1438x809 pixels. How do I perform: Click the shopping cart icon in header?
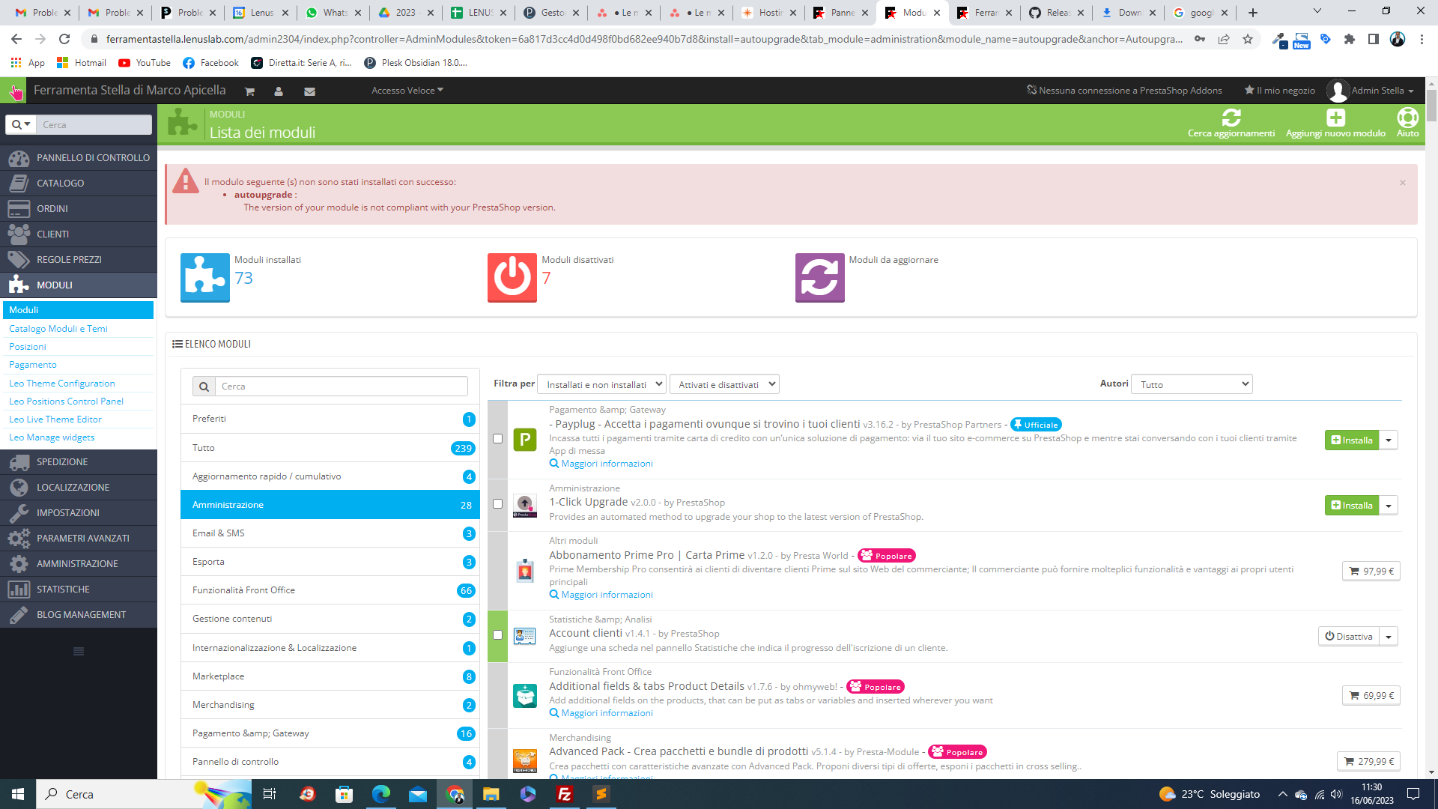249,91
